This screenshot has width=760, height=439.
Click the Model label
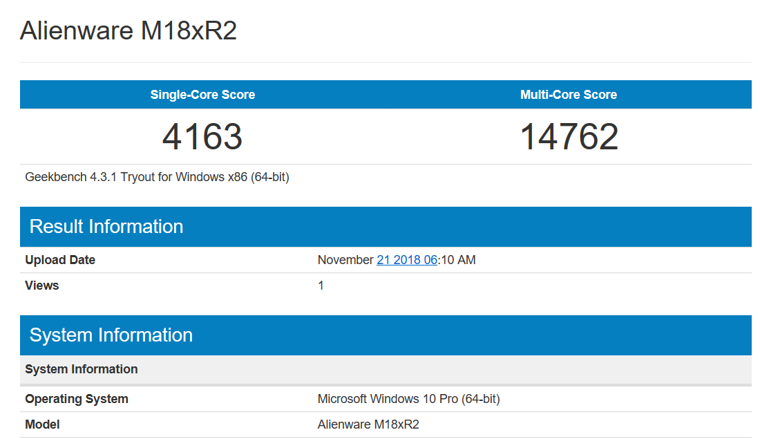tap(42, 424)
